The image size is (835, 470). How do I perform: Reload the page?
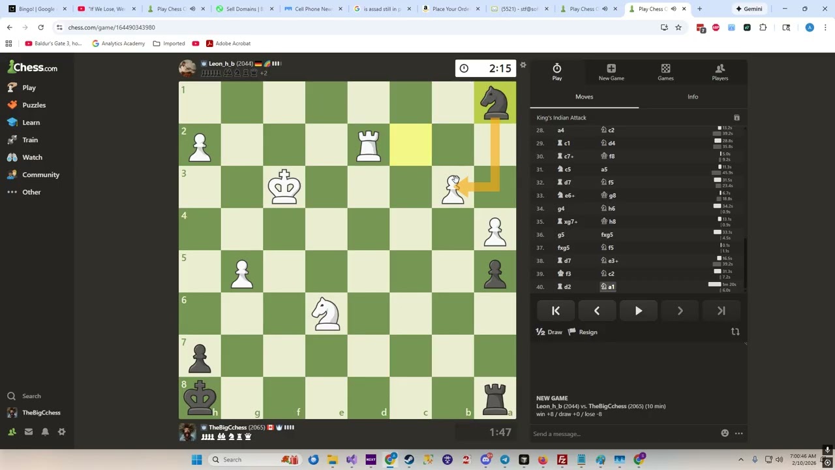tap(40, 27)
